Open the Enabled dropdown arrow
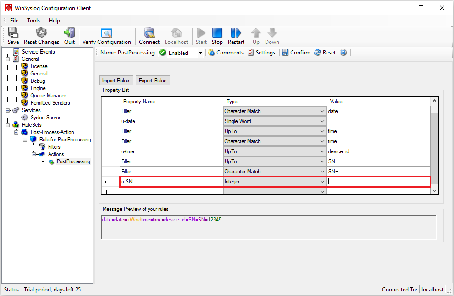The height and width of the screenshot is (296, 454). 200,53
